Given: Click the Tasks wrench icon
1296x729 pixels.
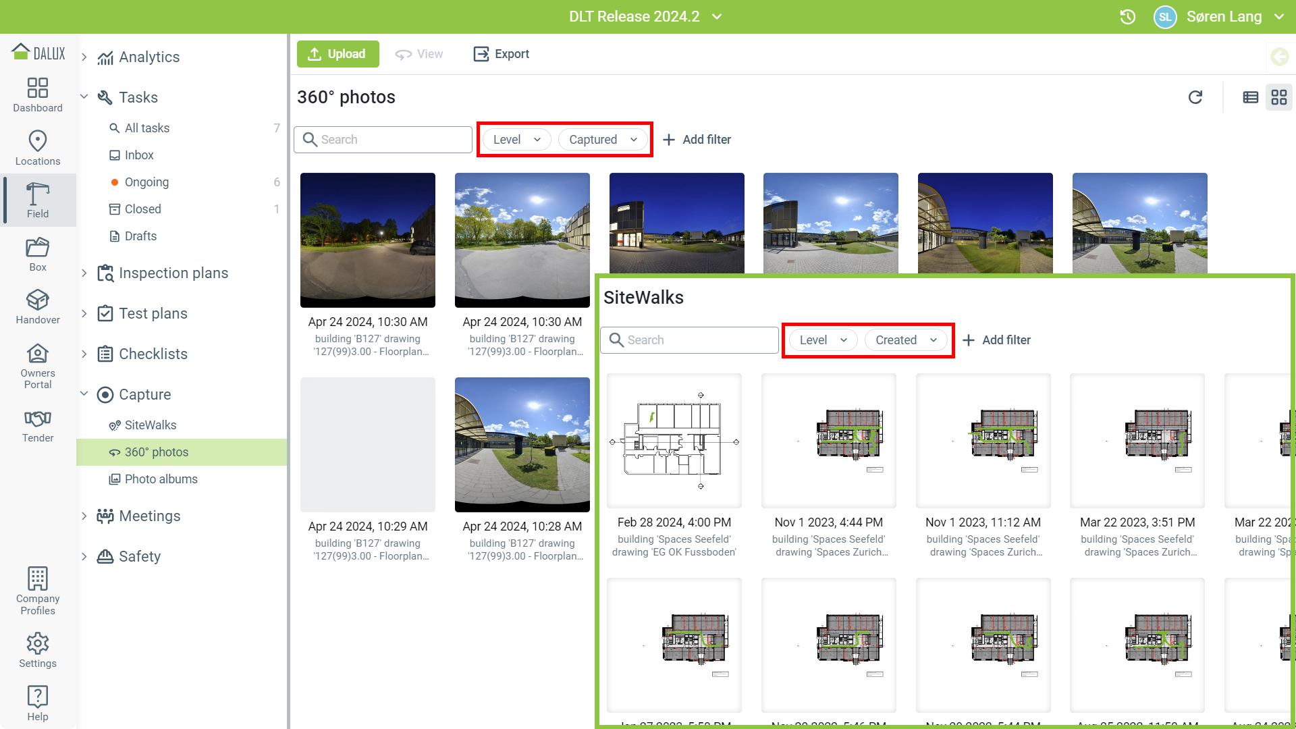Looking at the screenshot, I should tap(105, 97).
